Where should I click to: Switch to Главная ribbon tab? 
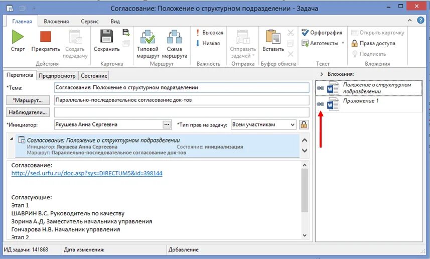click(x=22, y=22)
